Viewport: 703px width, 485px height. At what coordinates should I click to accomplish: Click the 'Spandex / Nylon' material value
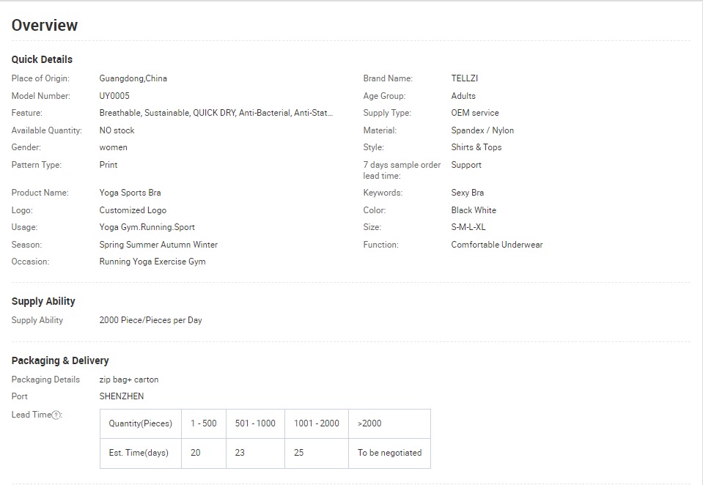coord(482,130)
